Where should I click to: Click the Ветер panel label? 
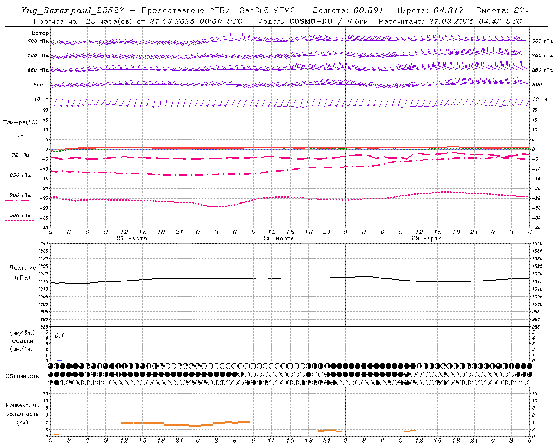click(40, 33)
